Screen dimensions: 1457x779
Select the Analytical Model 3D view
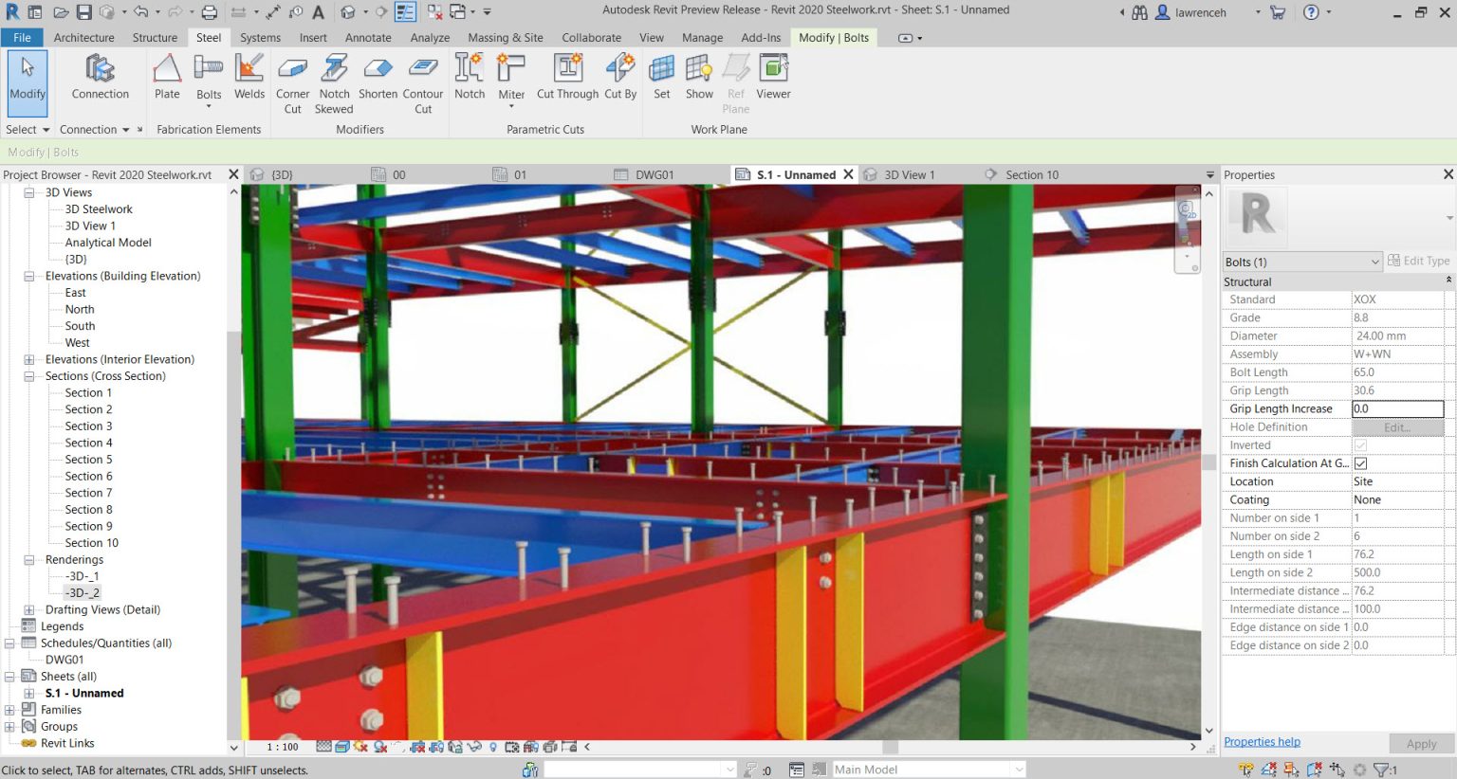(108, 243)
